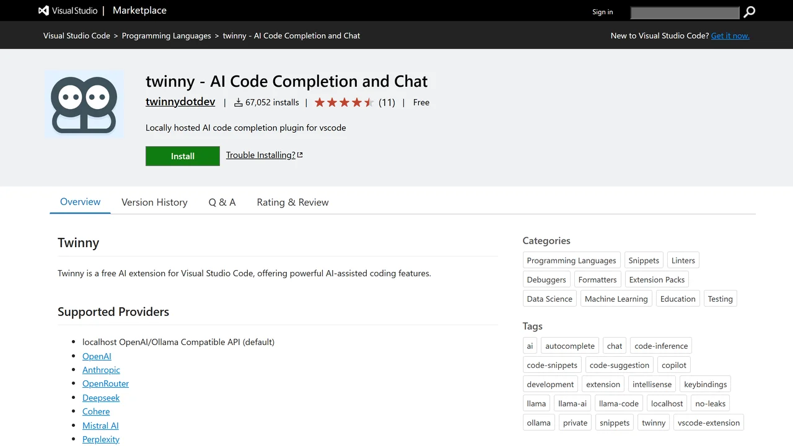Click the development tag
The image size is (793, 446).
point(551,384)
